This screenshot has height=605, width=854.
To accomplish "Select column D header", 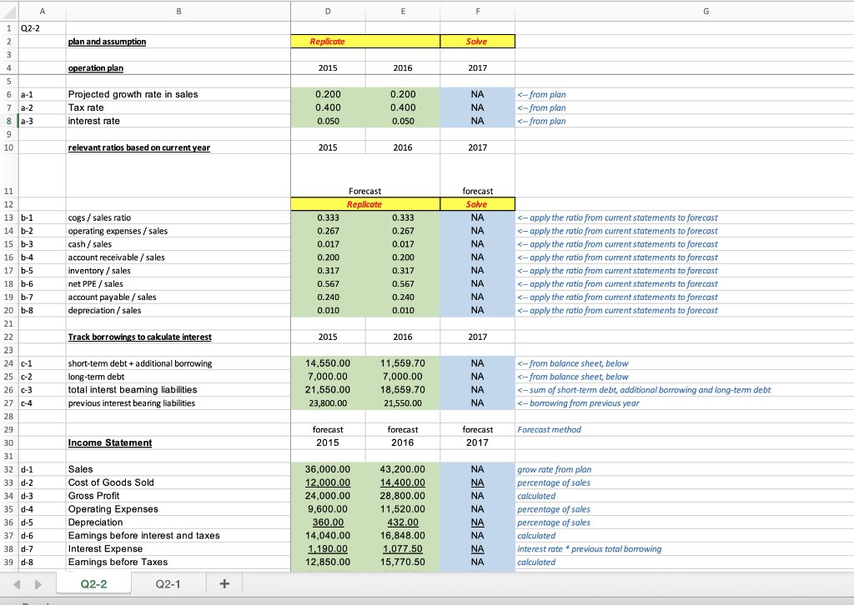I will (x=328, y=11).
